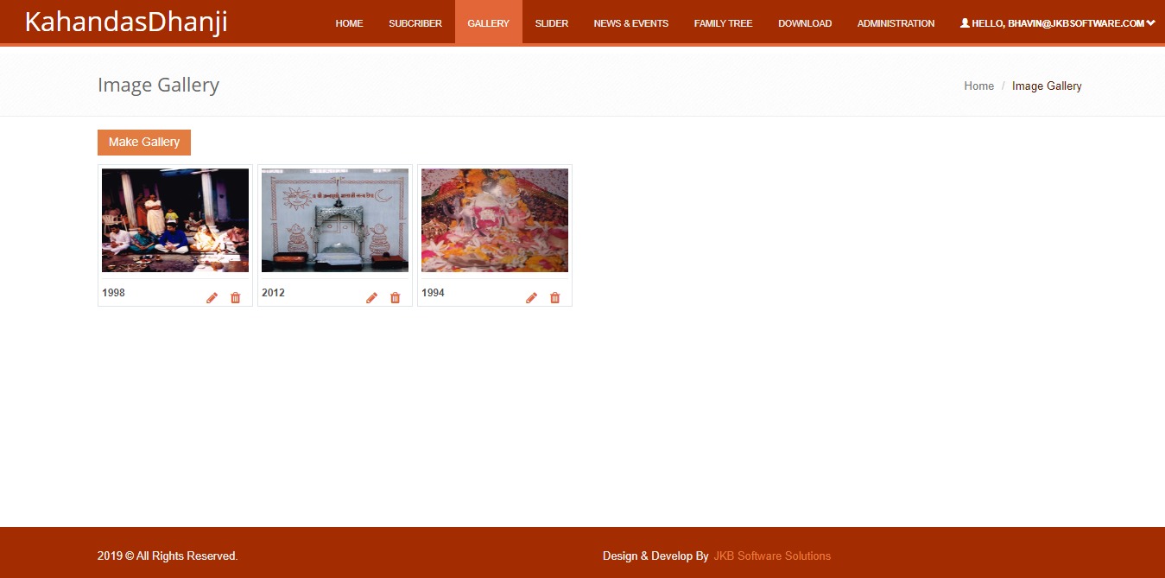1165x578 pixels.
Task: Click the Download menu item
Action: pos(805,23)
